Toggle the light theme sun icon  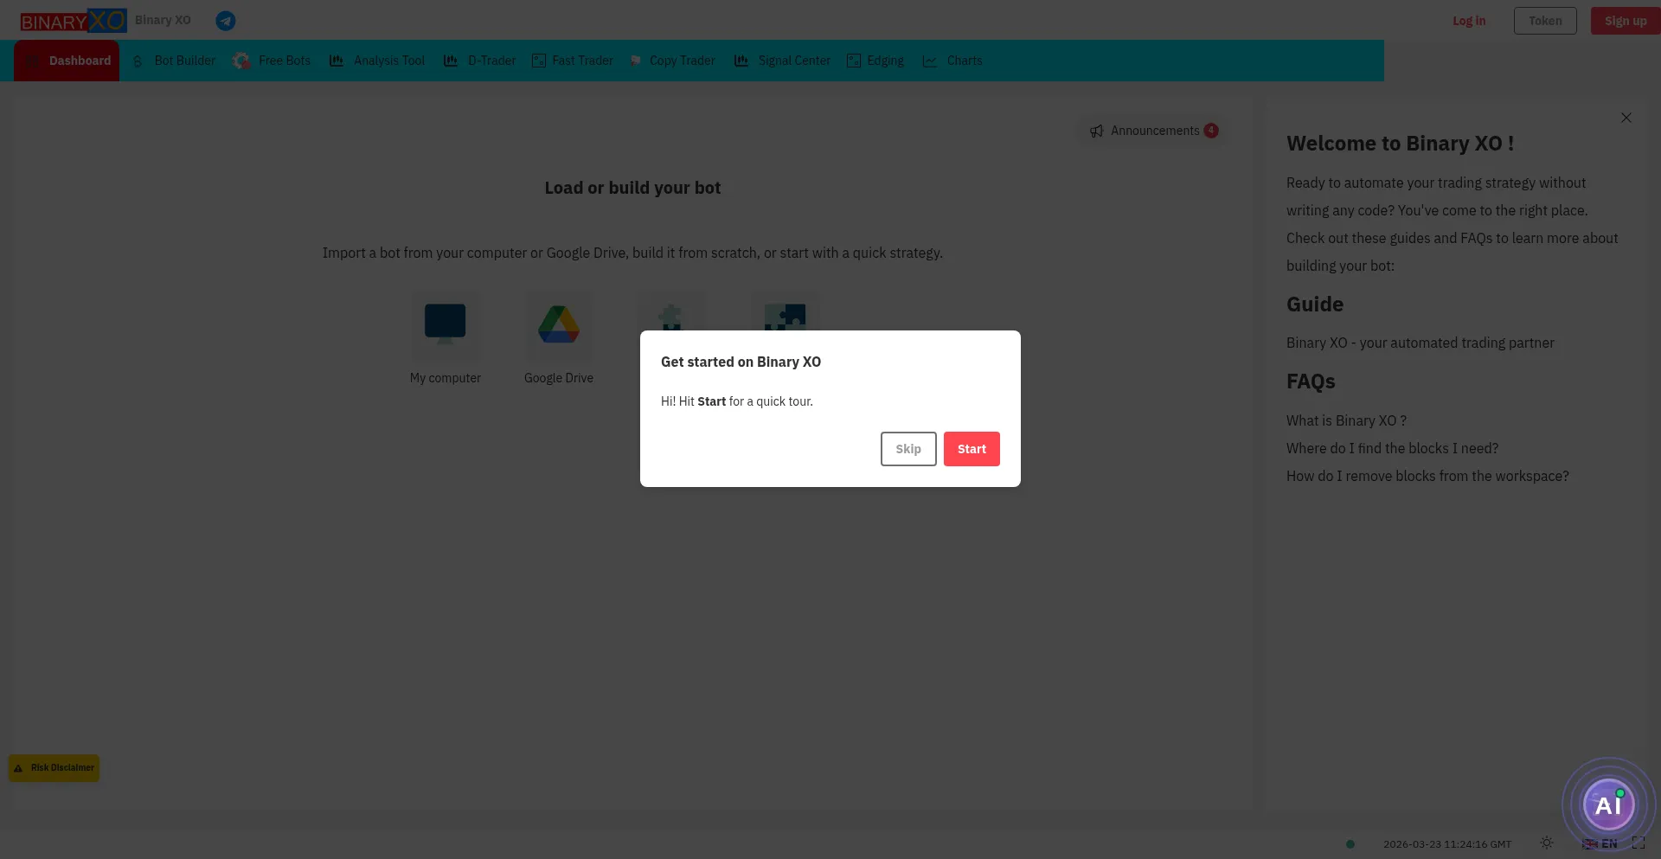coord(1547,843)
